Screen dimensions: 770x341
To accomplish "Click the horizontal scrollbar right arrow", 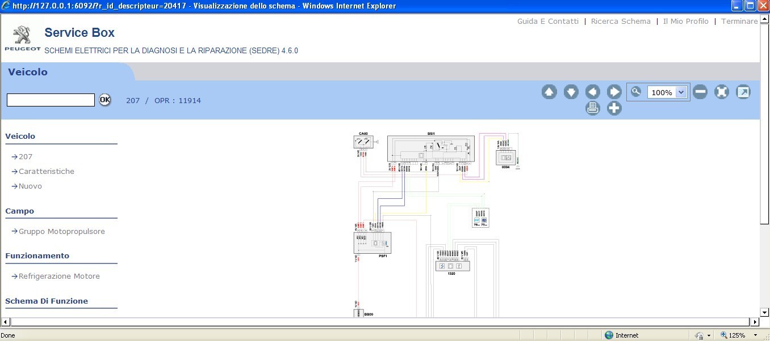I will click(x=755, y=322).
